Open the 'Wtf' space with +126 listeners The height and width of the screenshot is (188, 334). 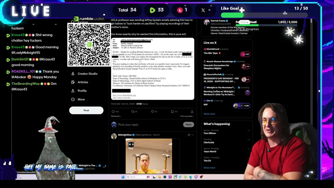tap(206, 105)
